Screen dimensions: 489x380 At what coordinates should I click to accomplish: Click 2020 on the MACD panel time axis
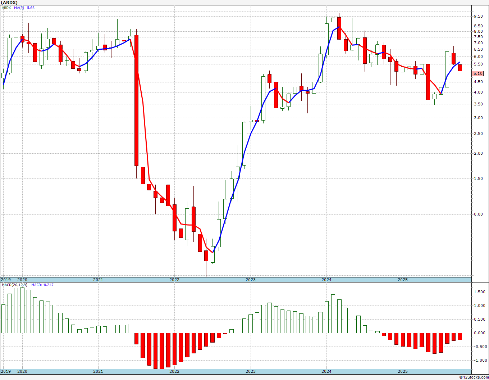22,371
